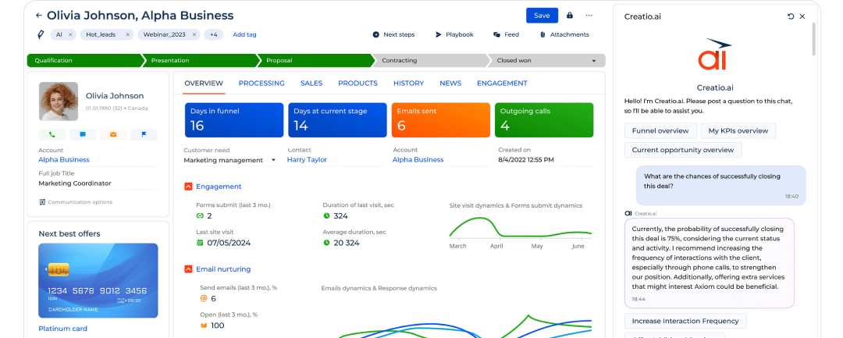This screenshot has width=843, height=338.
Task: Click the green phone call icon
Action: 52,134
